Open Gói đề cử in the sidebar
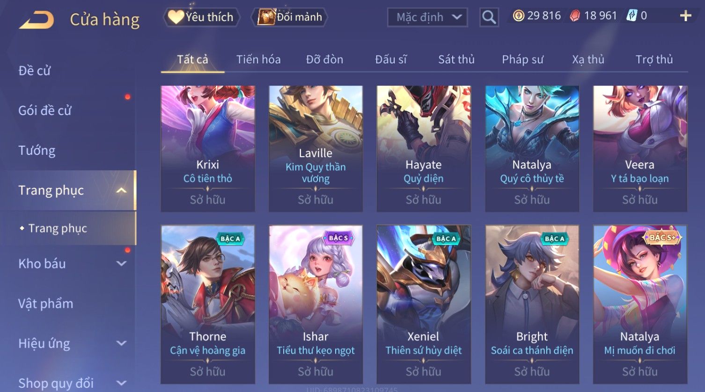 45,110
